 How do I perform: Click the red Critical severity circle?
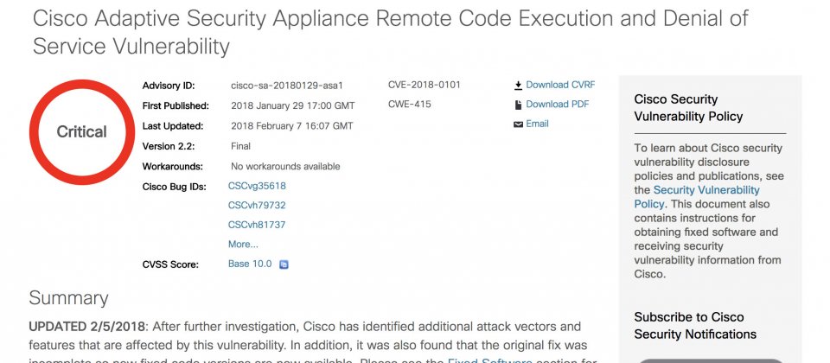tap(82, 131)
